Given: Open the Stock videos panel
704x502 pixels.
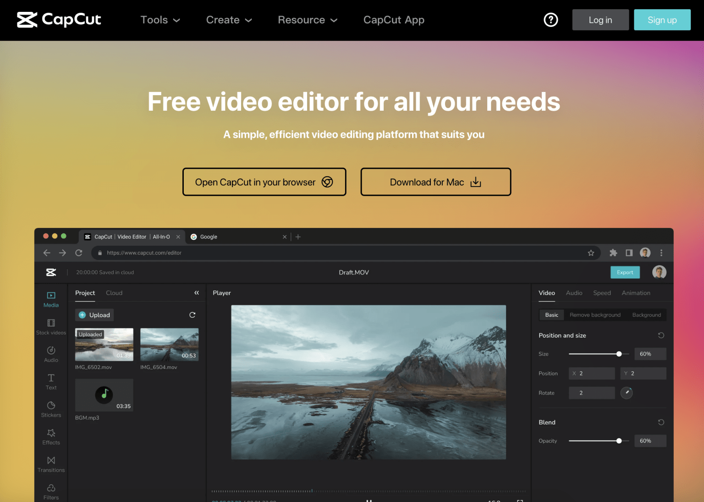Looking at the screenshot, I should (x=50, y=326).
